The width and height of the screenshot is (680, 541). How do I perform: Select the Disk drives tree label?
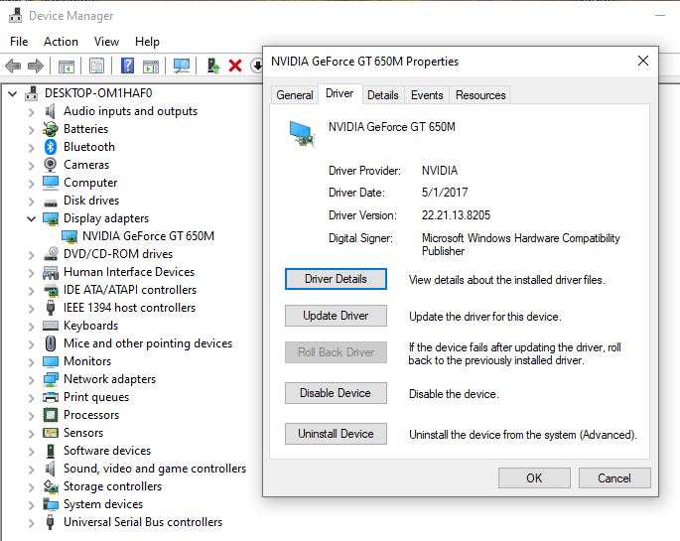click(91, 201)
